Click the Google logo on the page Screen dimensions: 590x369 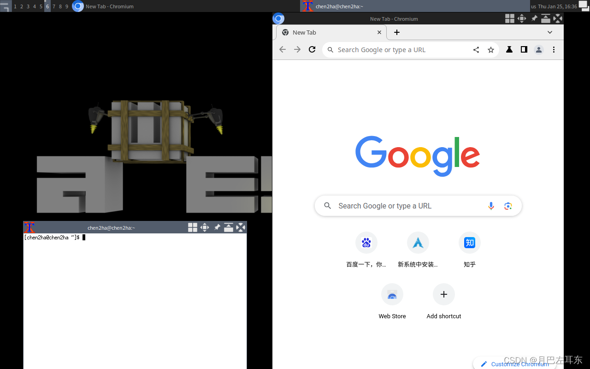point(418,156)
